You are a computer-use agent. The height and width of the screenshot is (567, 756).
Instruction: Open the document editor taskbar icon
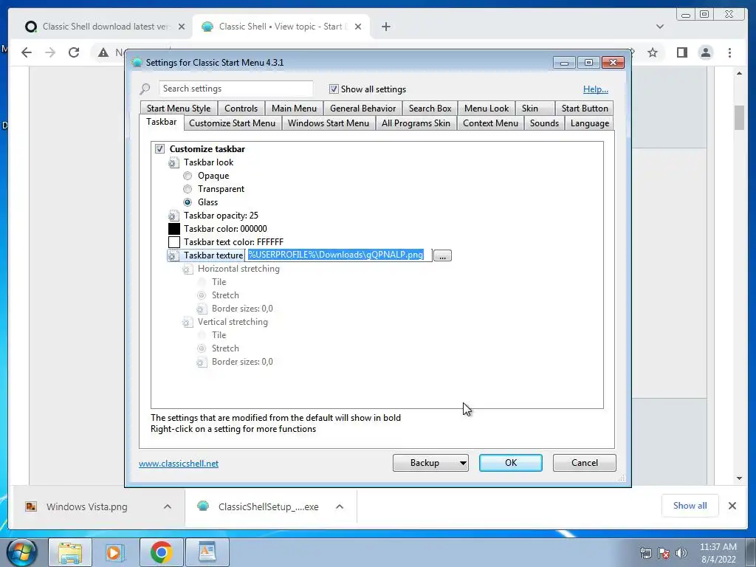pos(207,552)
